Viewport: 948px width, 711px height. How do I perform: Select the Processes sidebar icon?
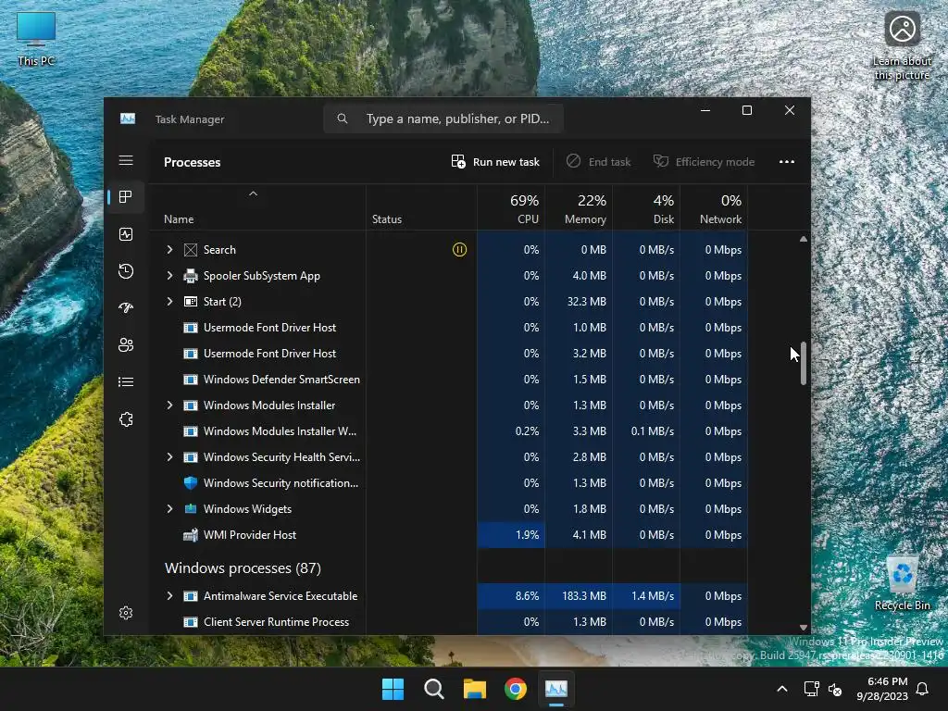[126, 197]
